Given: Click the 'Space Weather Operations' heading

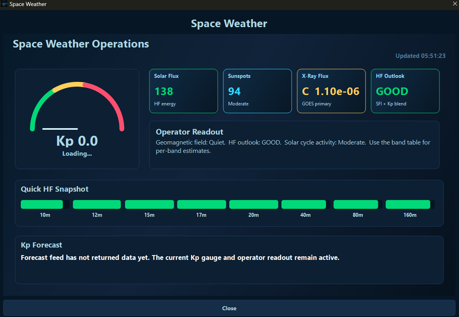Looking at the screenshot, I should [x=81, y=44].
